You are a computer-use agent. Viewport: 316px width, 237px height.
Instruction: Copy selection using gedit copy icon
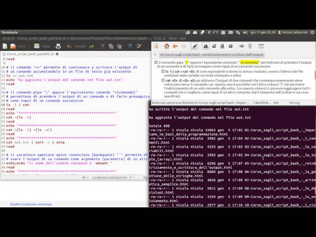point(111,46)
